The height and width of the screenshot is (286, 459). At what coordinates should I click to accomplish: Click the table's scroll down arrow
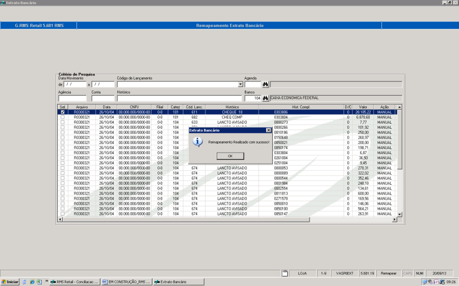(x=399, y=214)
